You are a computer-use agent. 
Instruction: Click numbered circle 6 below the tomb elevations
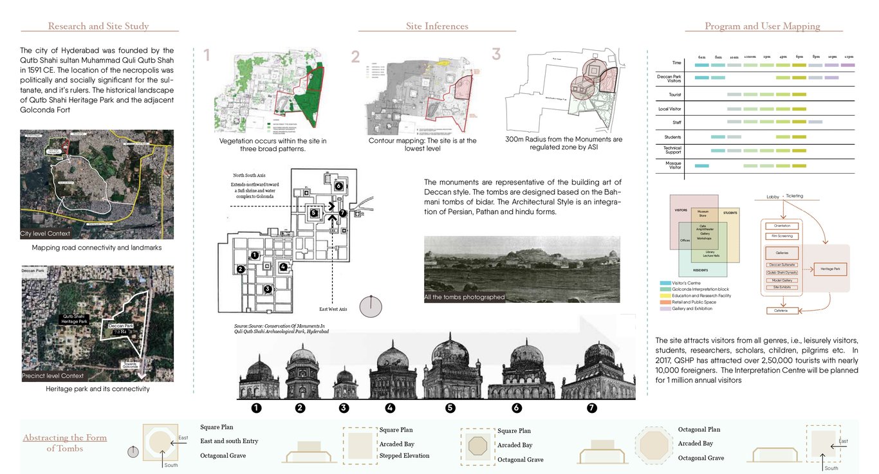517,408
